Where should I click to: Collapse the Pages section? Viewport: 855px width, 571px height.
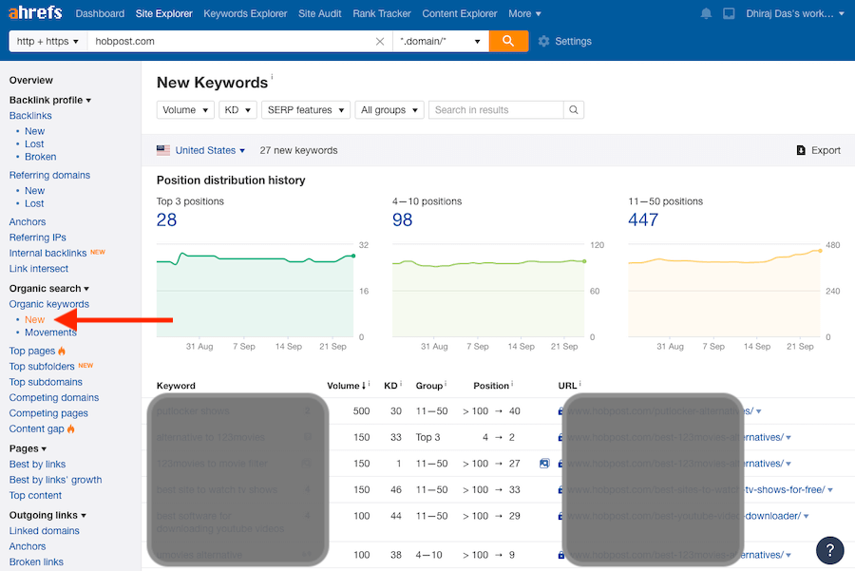tap(28, 448)
